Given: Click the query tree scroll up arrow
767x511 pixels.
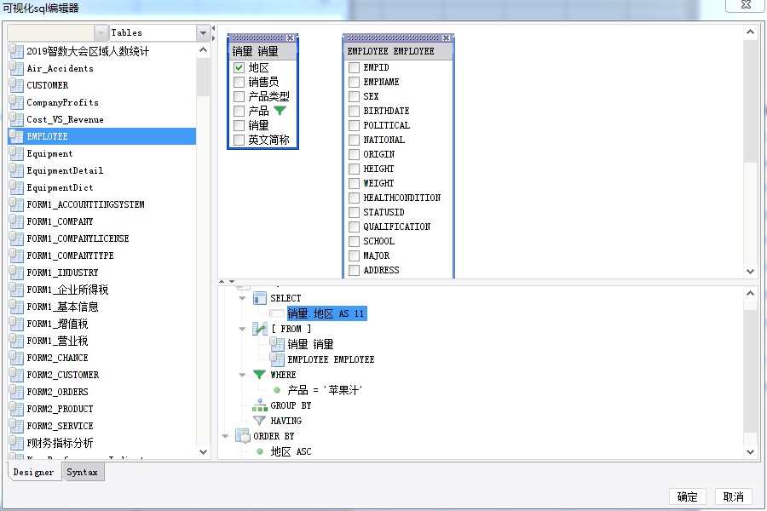Looking at the screenshot, I should (x=750, y=293).
